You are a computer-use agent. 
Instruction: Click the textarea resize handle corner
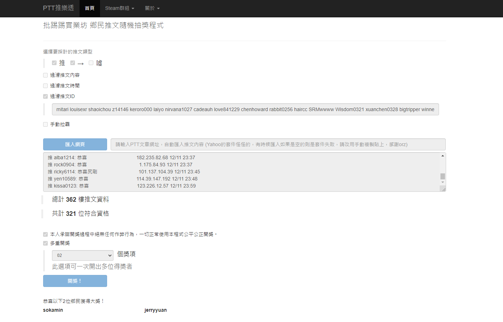(x=443, y=189)
